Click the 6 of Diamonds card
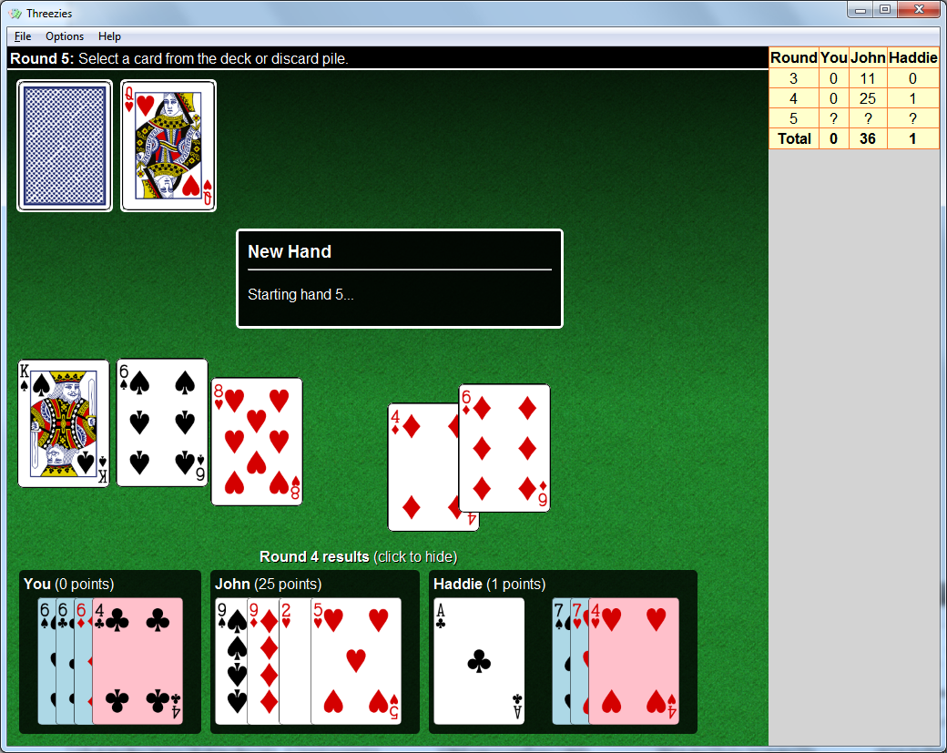 (504, 448)
